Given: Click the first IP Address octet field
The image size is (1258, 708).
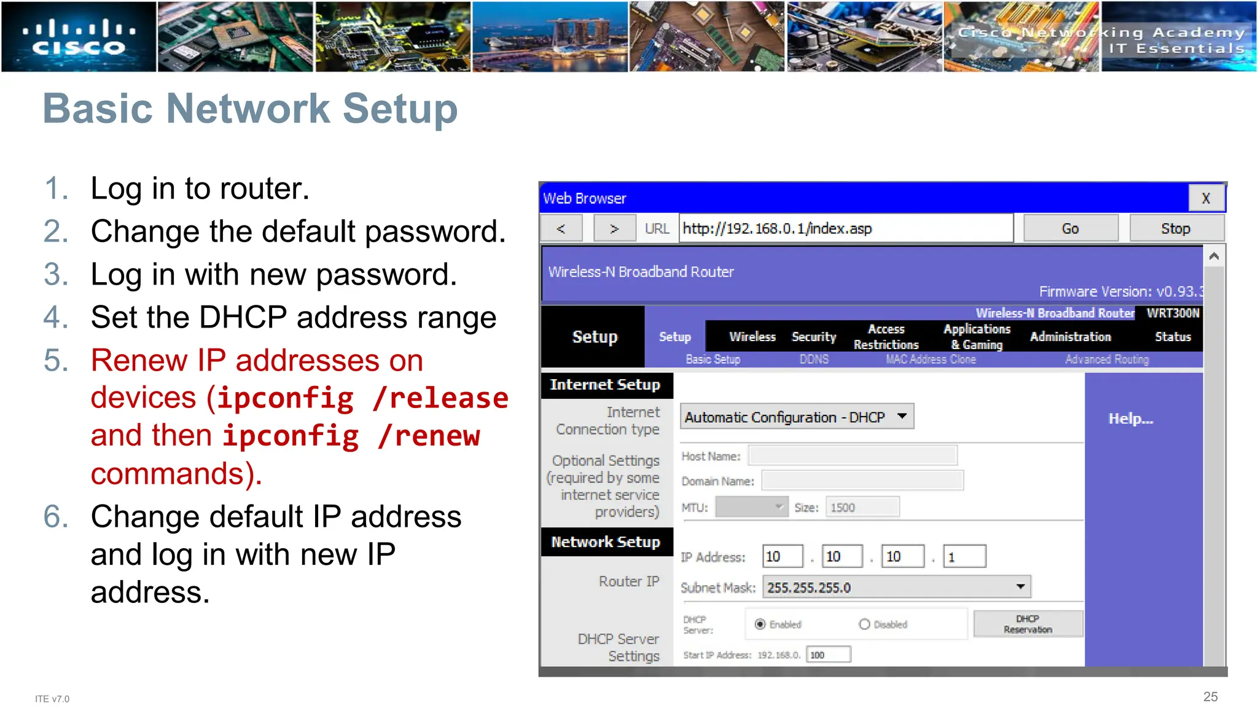Looking at the screenshot, I should (x=783, y=556).
